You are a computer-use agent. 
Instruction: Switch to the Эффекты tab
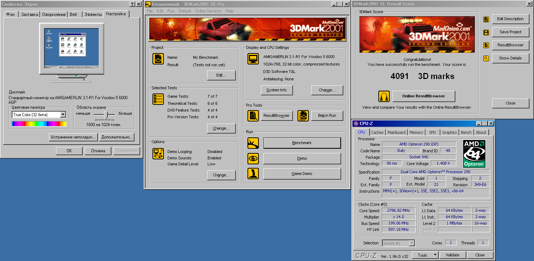point(93,15)
